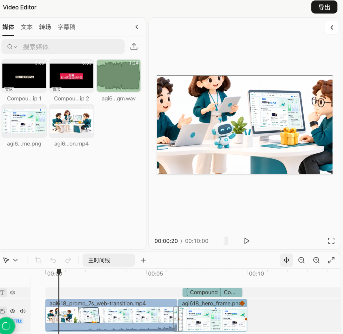Select the agi618_promo_7s_web-transition.mp4 timeline clip

pos(111,315)
